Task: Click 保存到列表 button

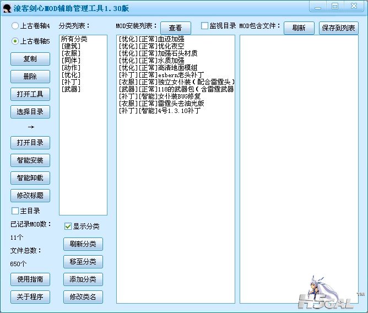Action: pos(338,28)
